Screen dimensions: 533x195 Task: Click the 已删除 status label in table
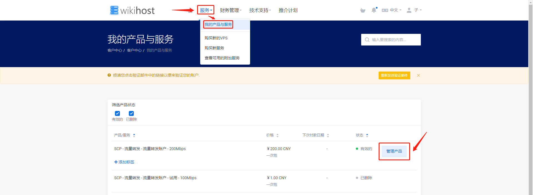(366, 178)
